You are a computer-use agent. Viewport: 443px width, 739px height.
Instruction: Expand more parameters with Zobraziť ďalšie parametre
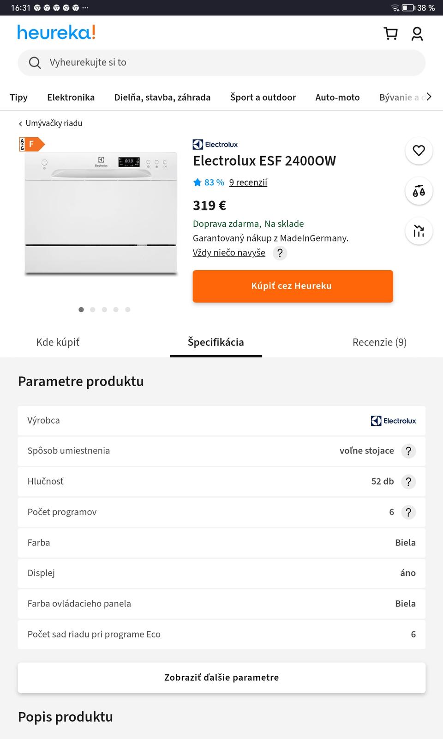[221, 678]
